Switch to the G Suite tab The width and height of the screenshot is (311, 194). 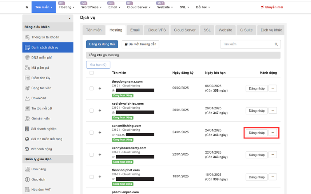(246, 30)
